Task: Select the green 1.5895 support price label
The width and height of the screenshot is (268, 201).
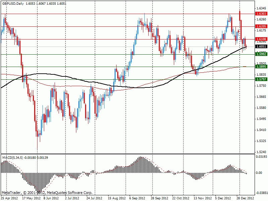Action: [261, 67]
